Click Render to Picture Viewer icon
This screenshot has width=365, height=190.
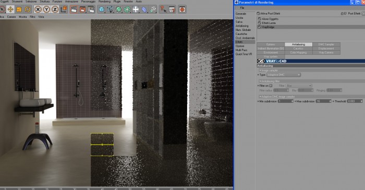82,9
